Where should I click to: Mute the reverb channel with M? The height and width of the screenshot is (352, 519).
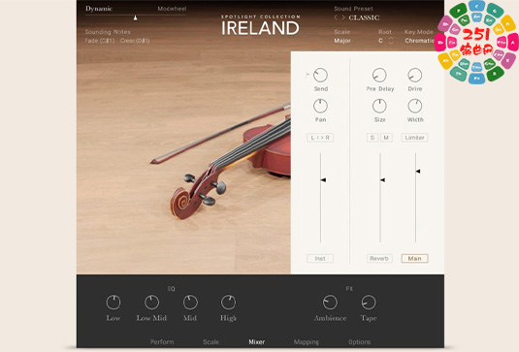coord(386,138)
